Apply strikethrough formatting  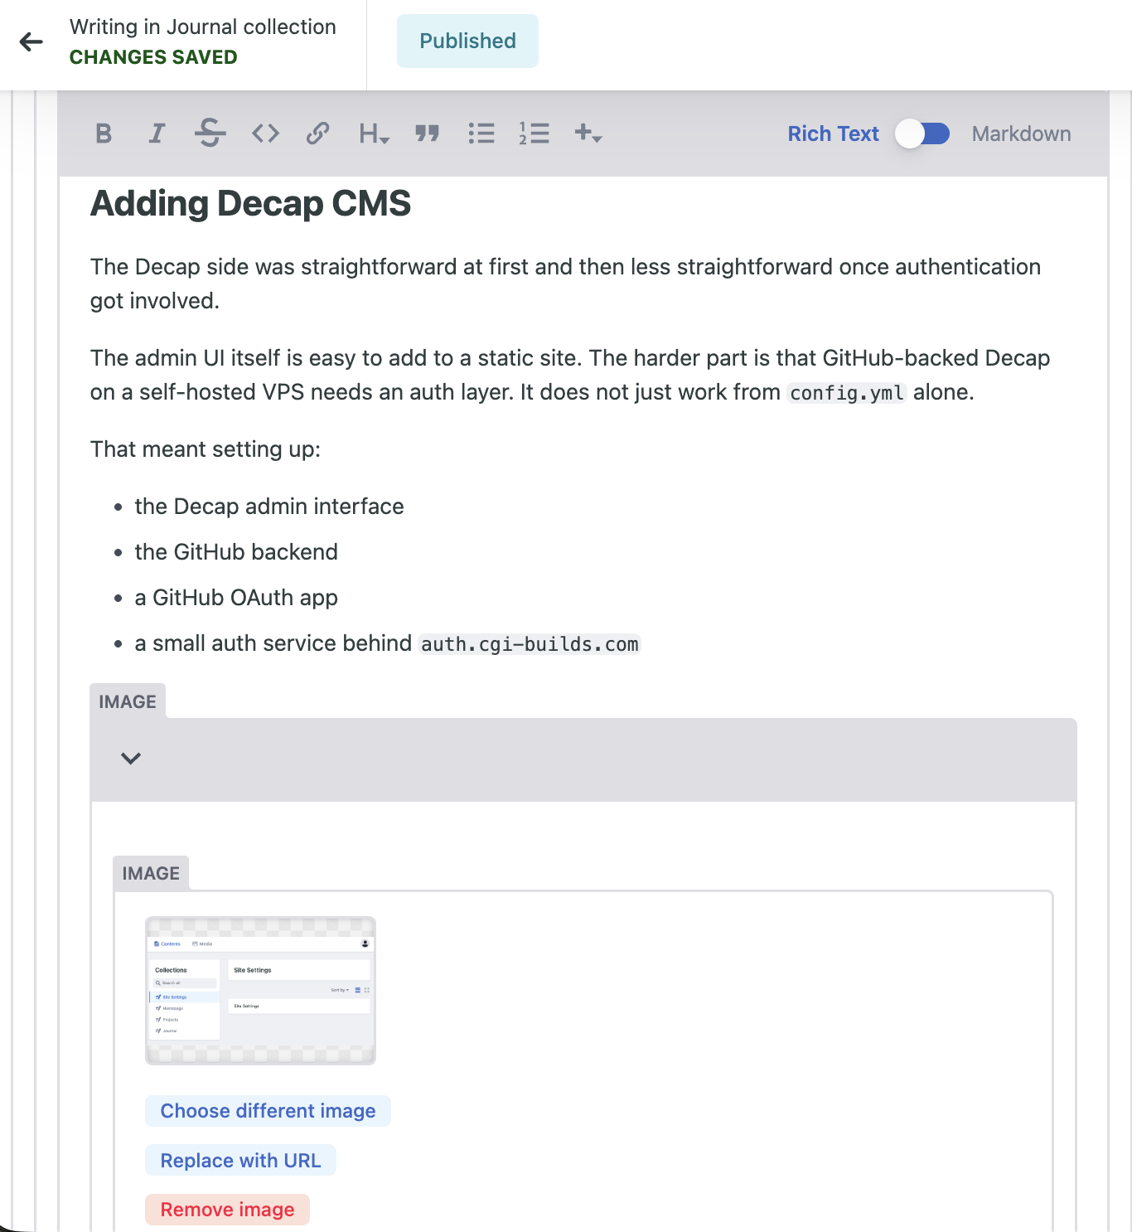coord(210,133)
